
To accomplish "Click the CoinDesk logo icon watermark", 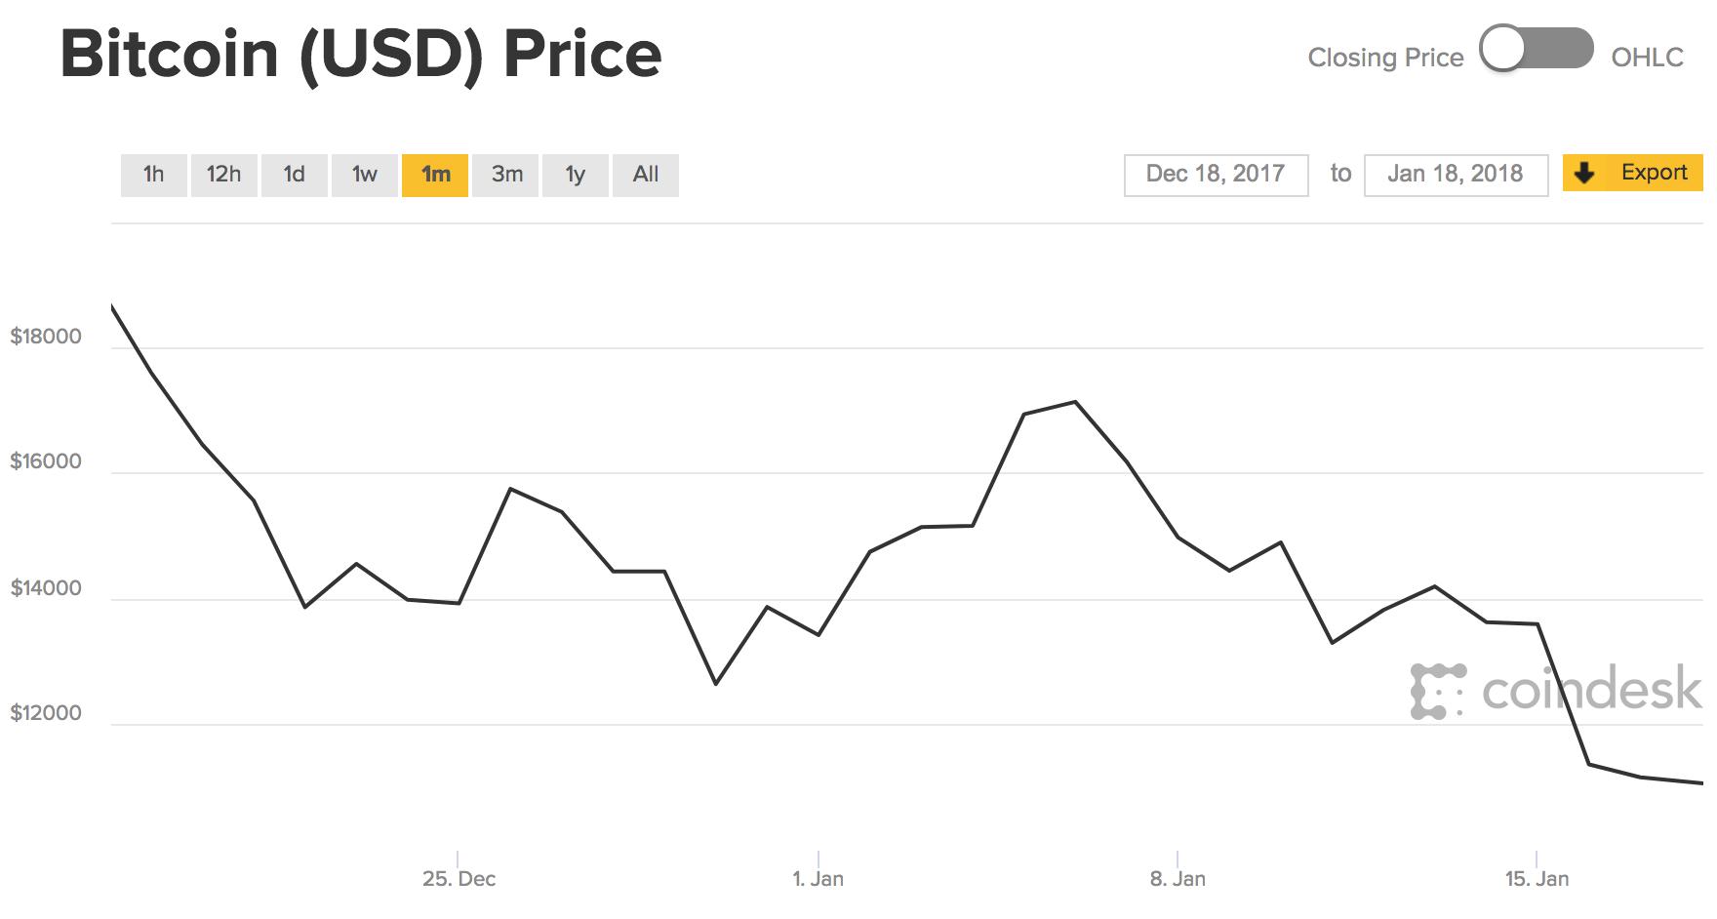I will [x=1438, y=692].
